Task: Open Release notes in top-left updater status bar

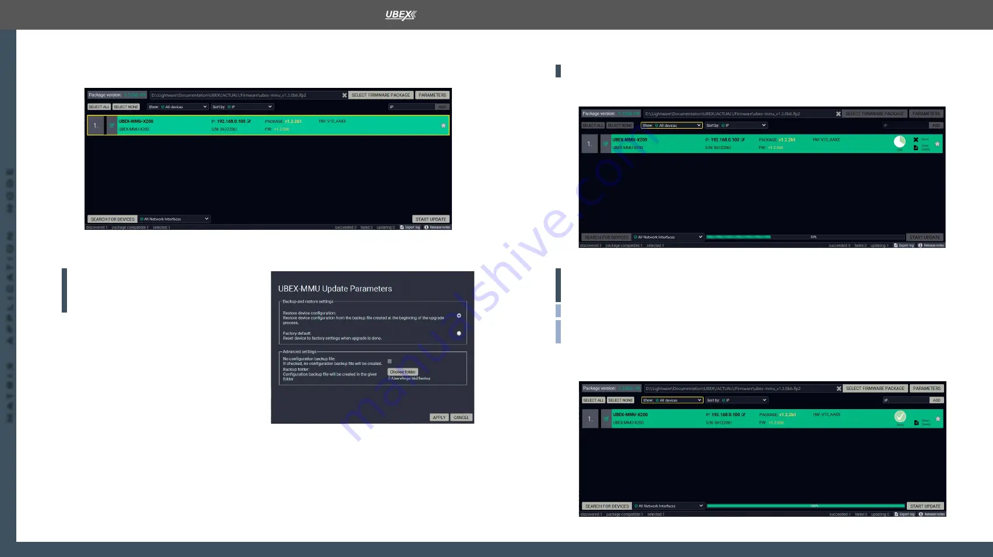Action: tap(437, 227)
